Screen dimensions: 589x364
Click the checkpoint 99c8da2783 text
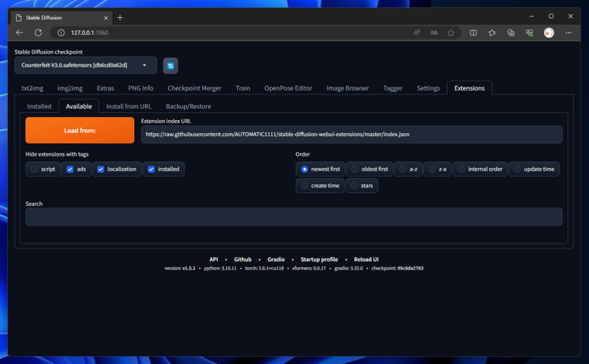click(397, 268)
